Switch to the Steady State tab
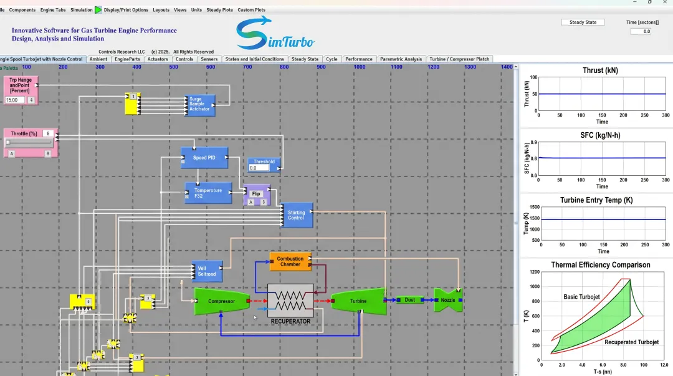This screenshot has width=673, height=376. click(x=305, y=59)
